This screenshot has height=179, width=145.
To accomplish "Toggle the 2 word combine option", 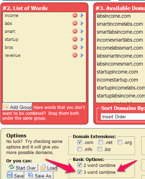I will [x=79, y=165].
